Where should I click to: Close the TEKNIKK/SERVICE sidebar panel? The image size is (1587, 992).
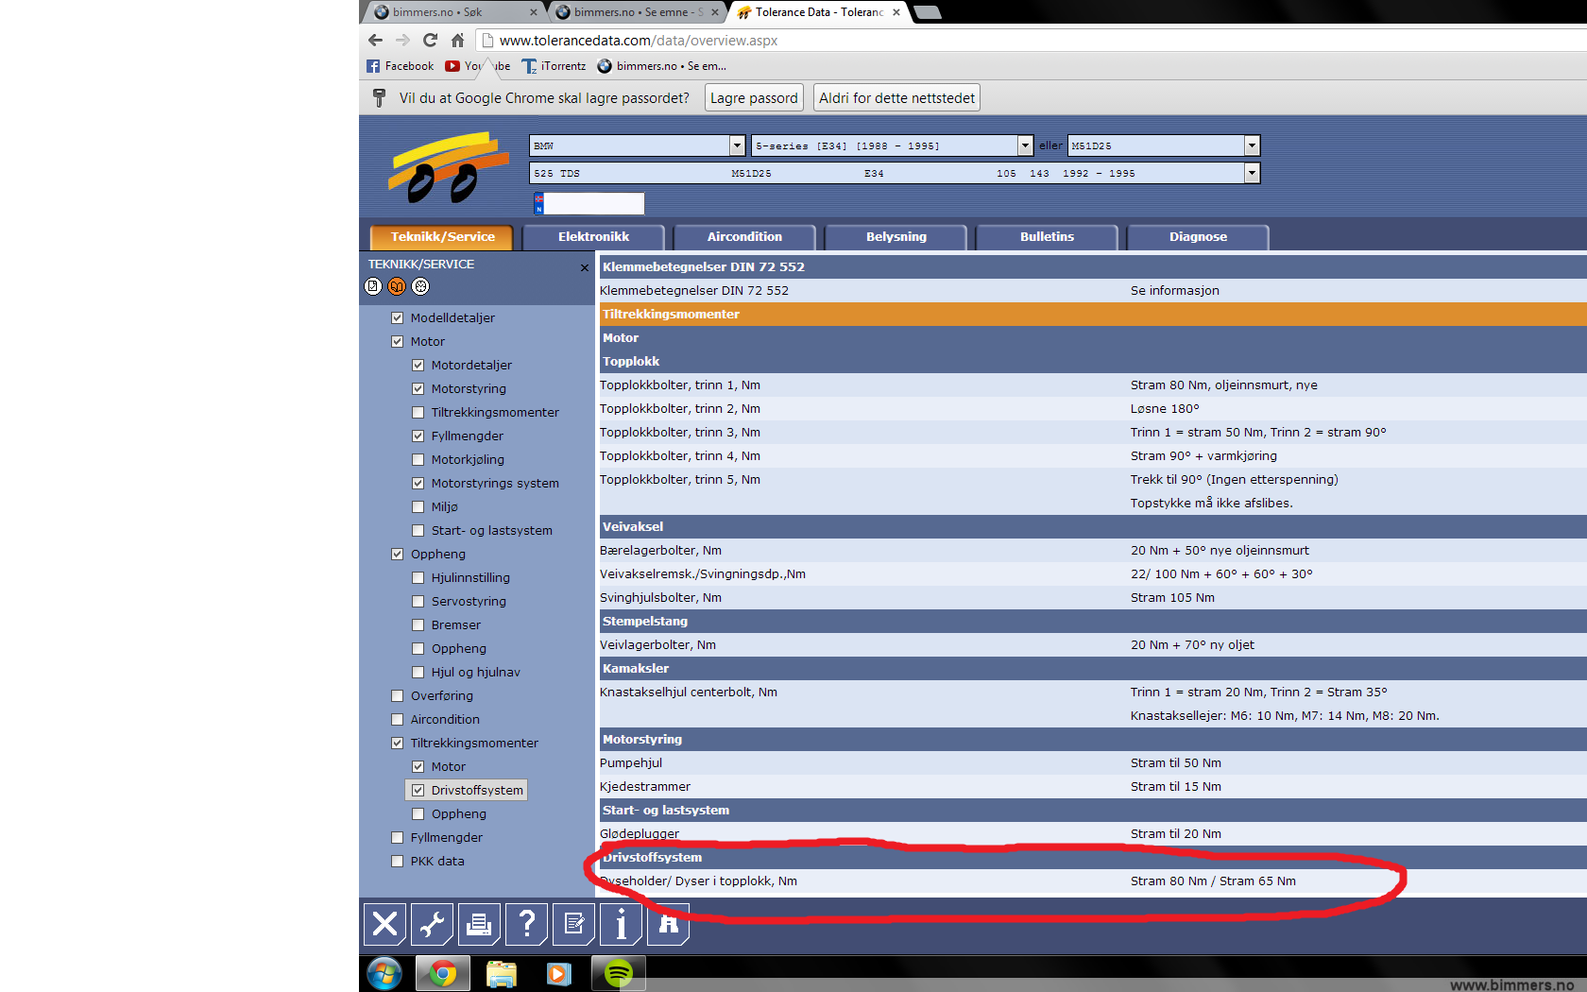pyautogui.click(x=584, y=268)
